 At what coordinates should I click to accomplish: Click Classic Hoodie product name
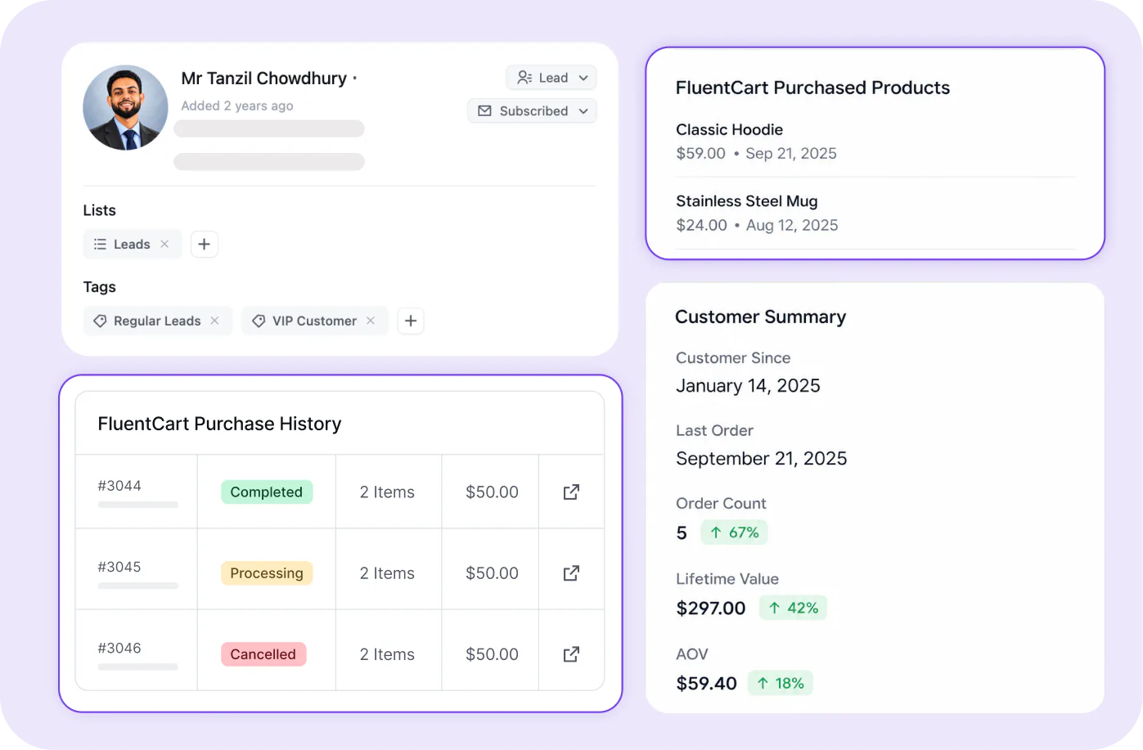729,129
